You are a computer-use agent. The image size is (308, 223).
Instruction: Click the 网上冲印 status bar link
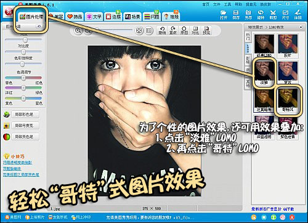click(x=81, y=217)
